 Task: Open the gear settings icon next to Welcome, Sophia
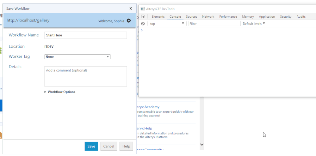[x=128, y=21]
